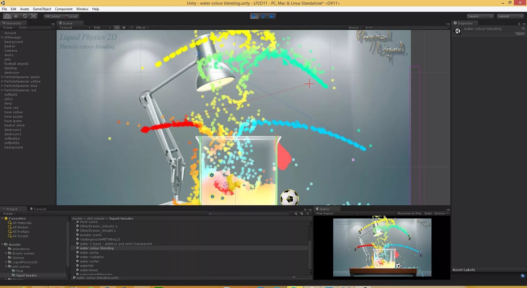Toggle handle rotation Local button

pyautogui.click(x=71, y=16)
